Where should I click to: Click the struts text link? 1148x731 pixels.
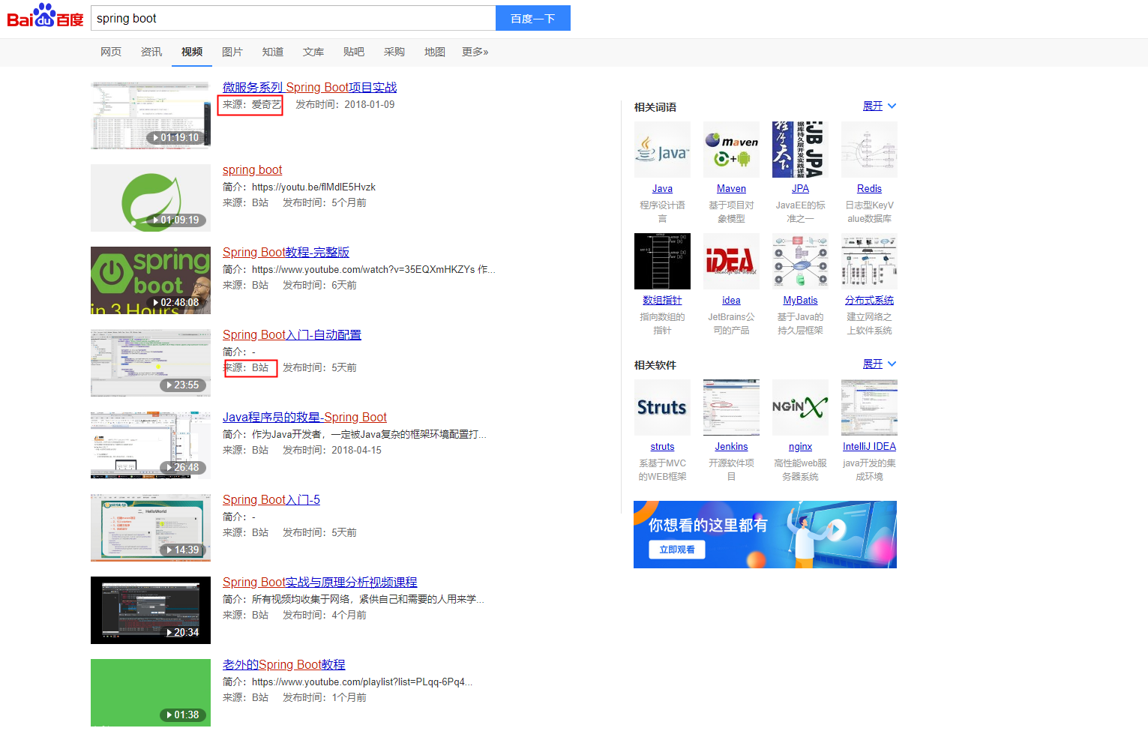point(662,447)
